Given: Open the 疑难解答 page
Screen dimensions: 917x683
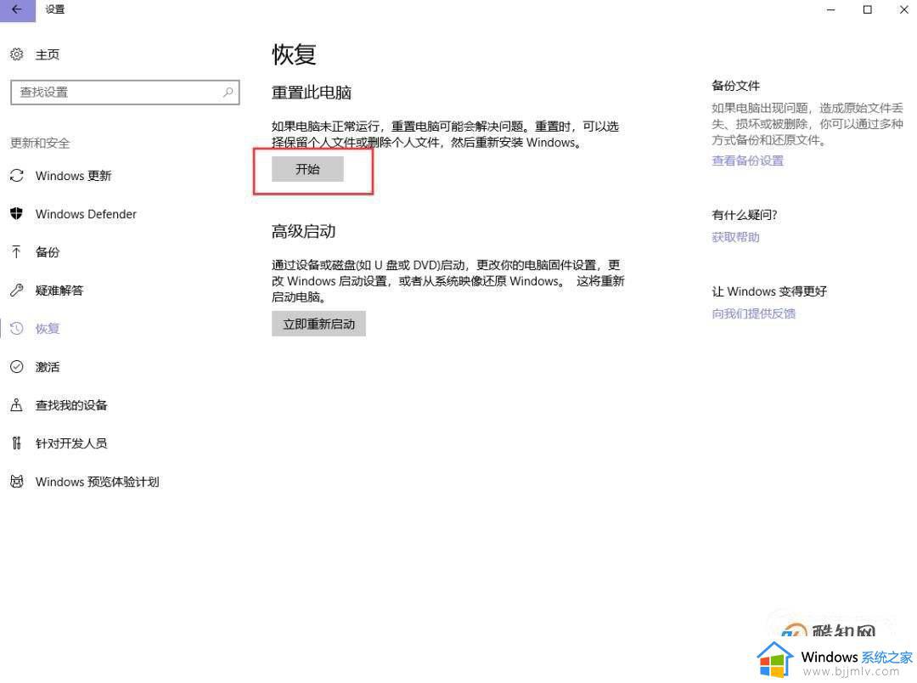Looking at the screenshot, I should pyautogui.click(x=59, y=291).
